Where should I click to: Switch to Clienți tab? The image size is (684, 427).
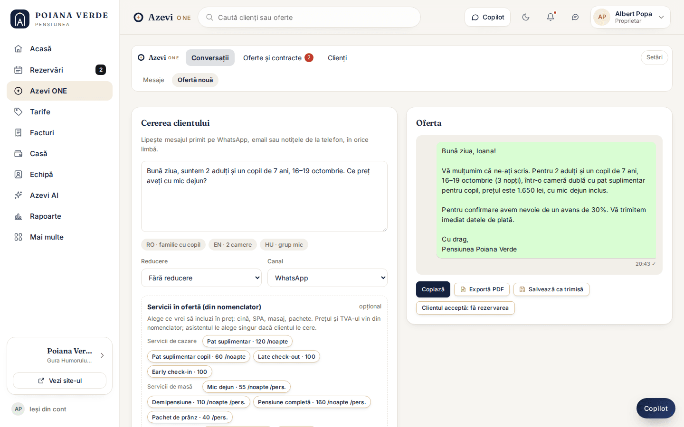click(337, 58)
